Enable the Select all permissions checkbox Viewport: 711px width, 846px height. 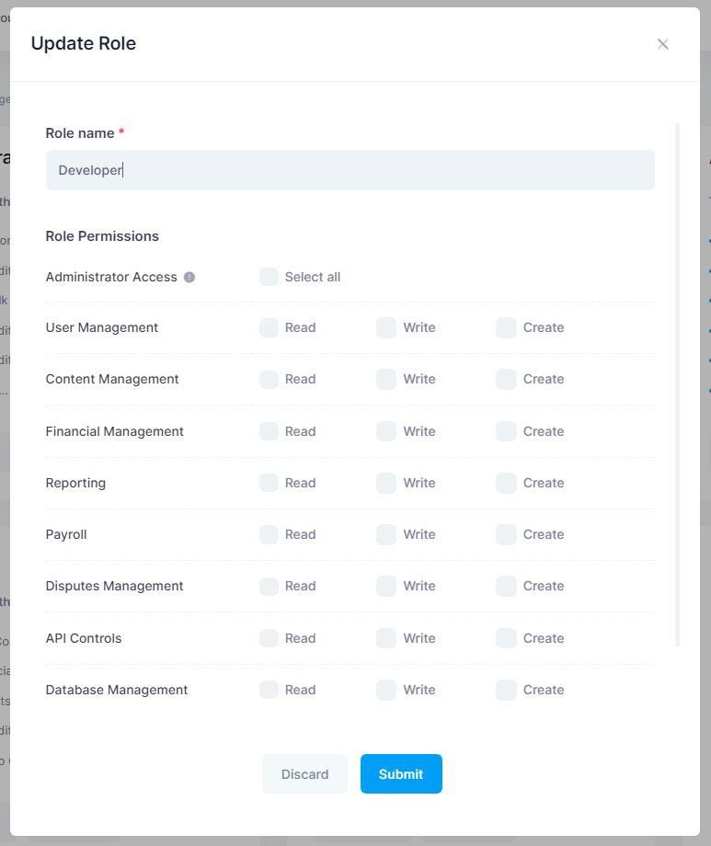(269, 276)
